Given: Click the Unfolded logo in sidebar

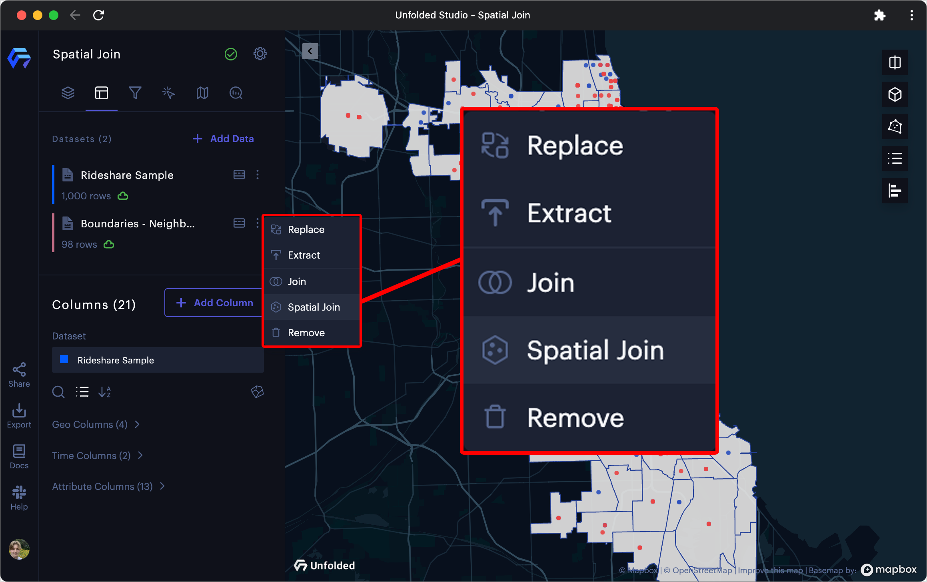Looking at the screenshot, I should pyautogui.click(x=19, y=58).
